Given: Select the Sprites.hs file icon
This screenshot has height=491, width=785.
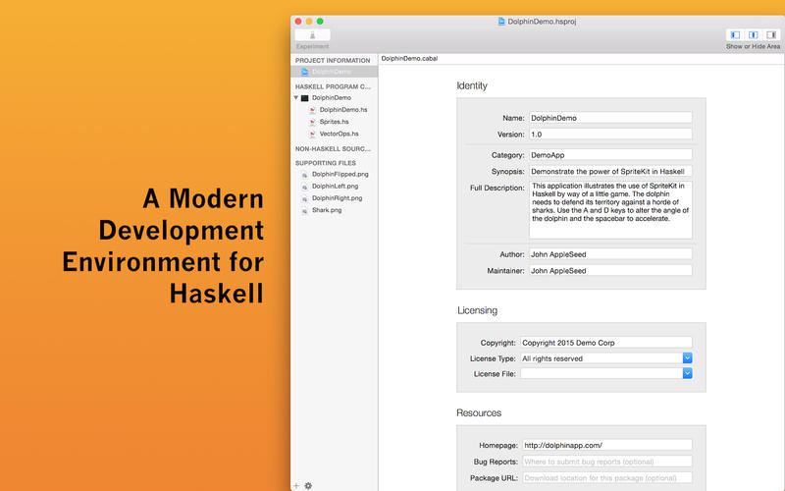Looking at the screenshot, I should point(312,122).
